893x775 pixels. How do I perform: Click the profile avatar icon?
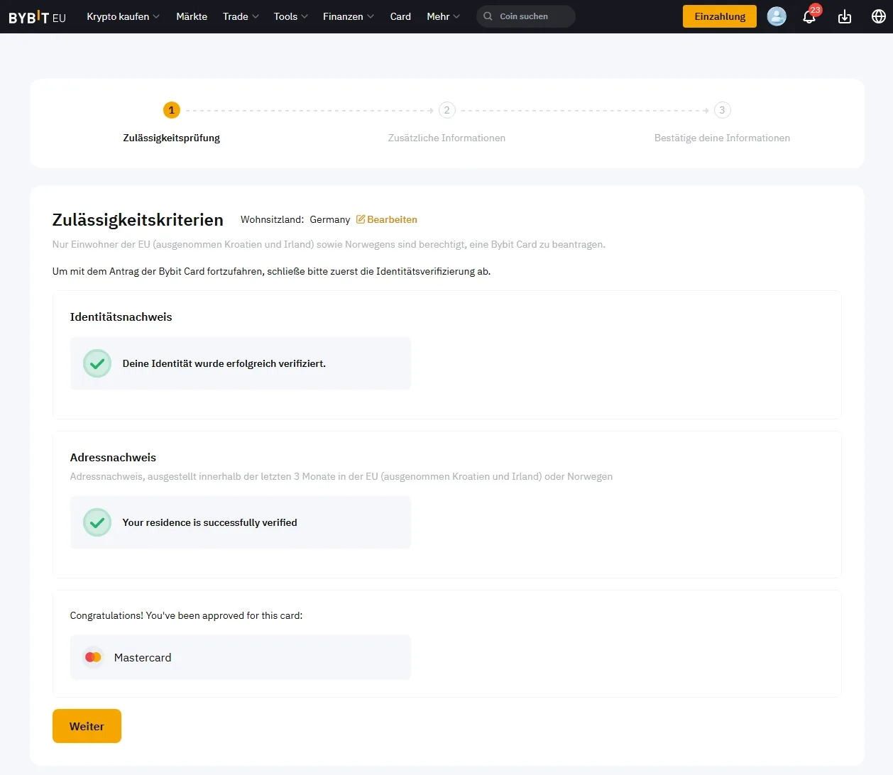click(777, 16)
